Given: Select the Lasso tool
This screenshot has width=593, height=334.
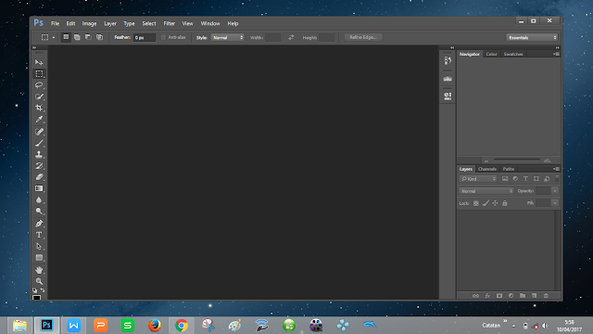Looking at the screenshot, I should click(39, 84).
